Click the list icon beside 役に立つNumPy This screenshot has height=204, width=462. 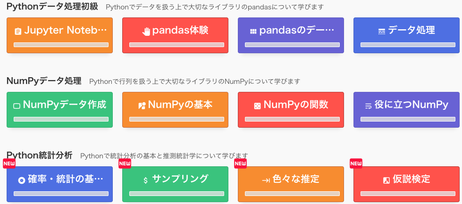click(368, 106)
